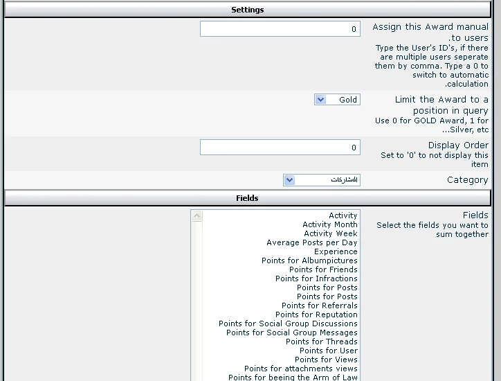Select Points for attachments views option
This screenshot has width=501, height=381.
pos(300,369)
